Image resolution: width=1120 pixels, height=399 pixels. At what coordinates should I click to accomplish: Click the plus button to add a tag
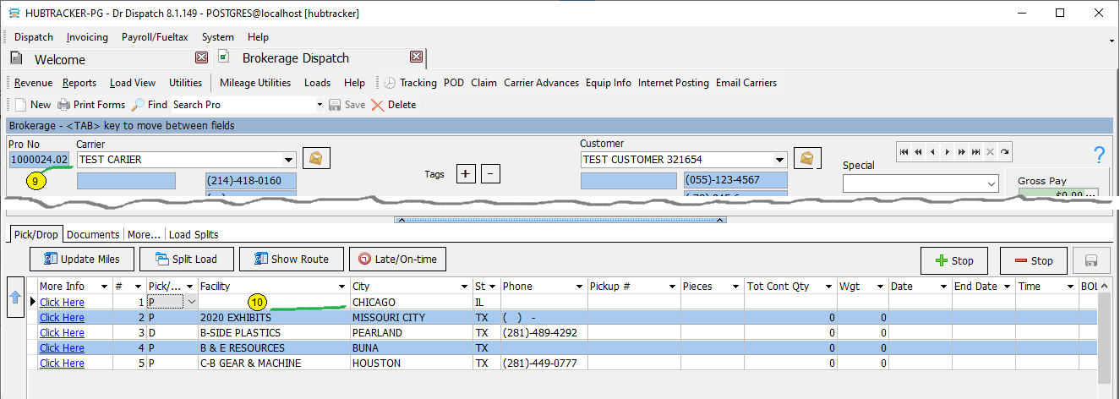point(466,174)
